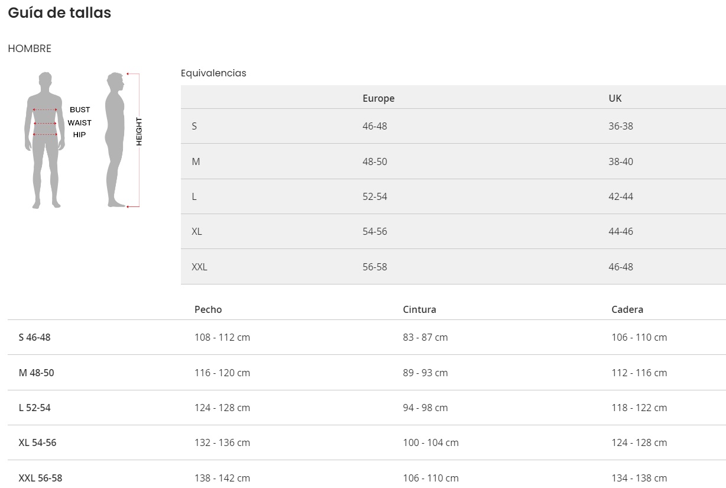Viewport: 726px width, 488px height.
Task: Click the side-view height figure
Action: coord(116,140)
